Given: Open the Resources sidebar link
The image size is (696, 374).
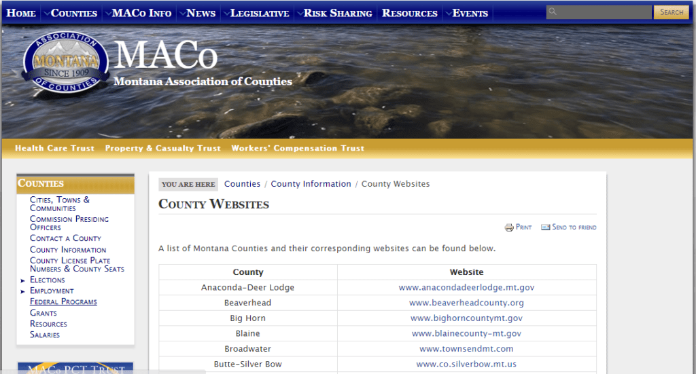Looking at the screenshot, I should pos(48,324).
